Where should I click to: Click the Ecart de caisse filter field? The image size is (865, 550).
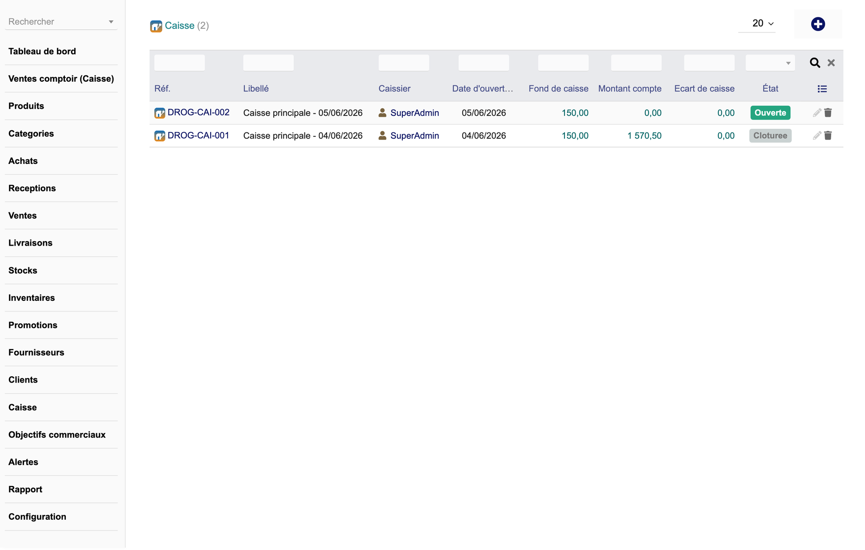pos(709,63)
